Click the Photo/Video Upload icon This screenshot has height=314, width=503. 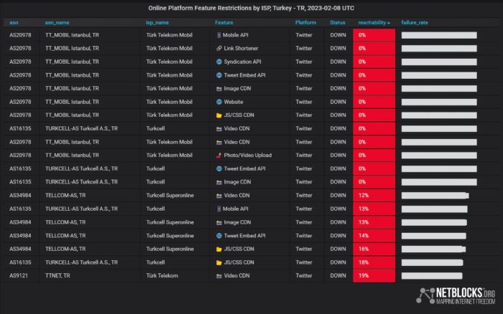pyautogui.click(x=219, y=156)
